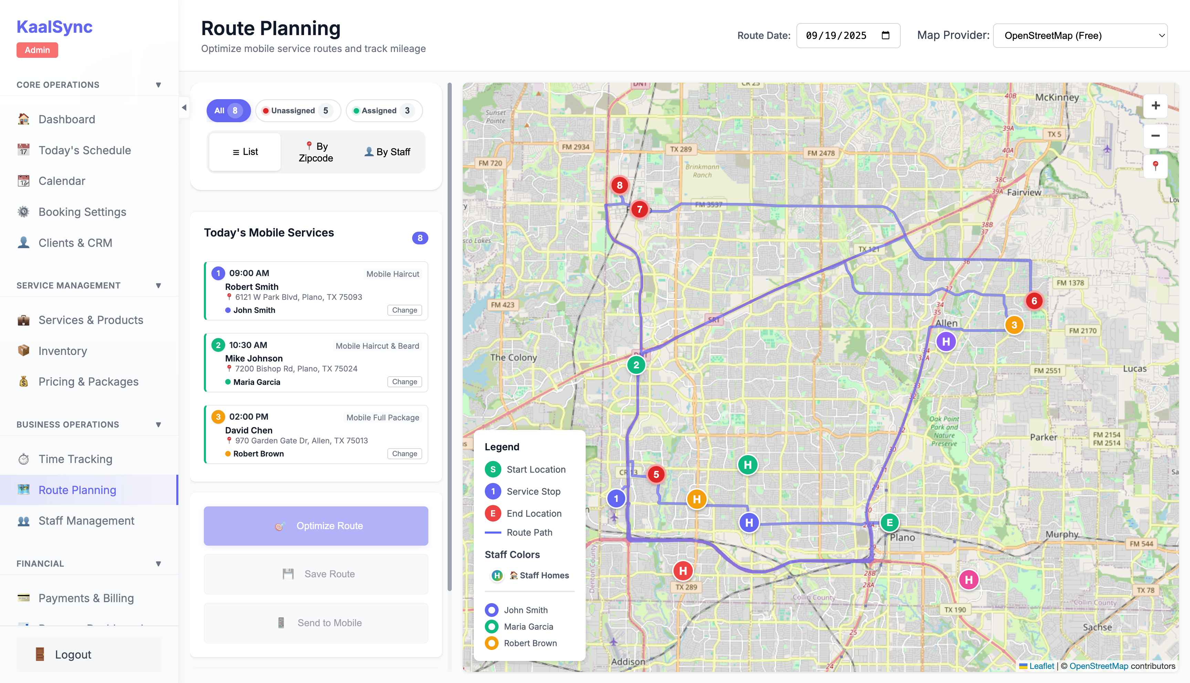Change the staff assigned to Robert Smith
Viewport: 1190px width, 683px height.
404,310
